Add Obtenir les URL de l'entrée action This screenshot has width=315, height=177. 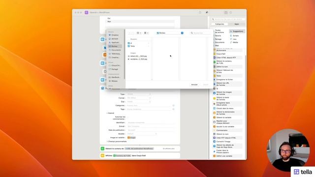(227, 84)
